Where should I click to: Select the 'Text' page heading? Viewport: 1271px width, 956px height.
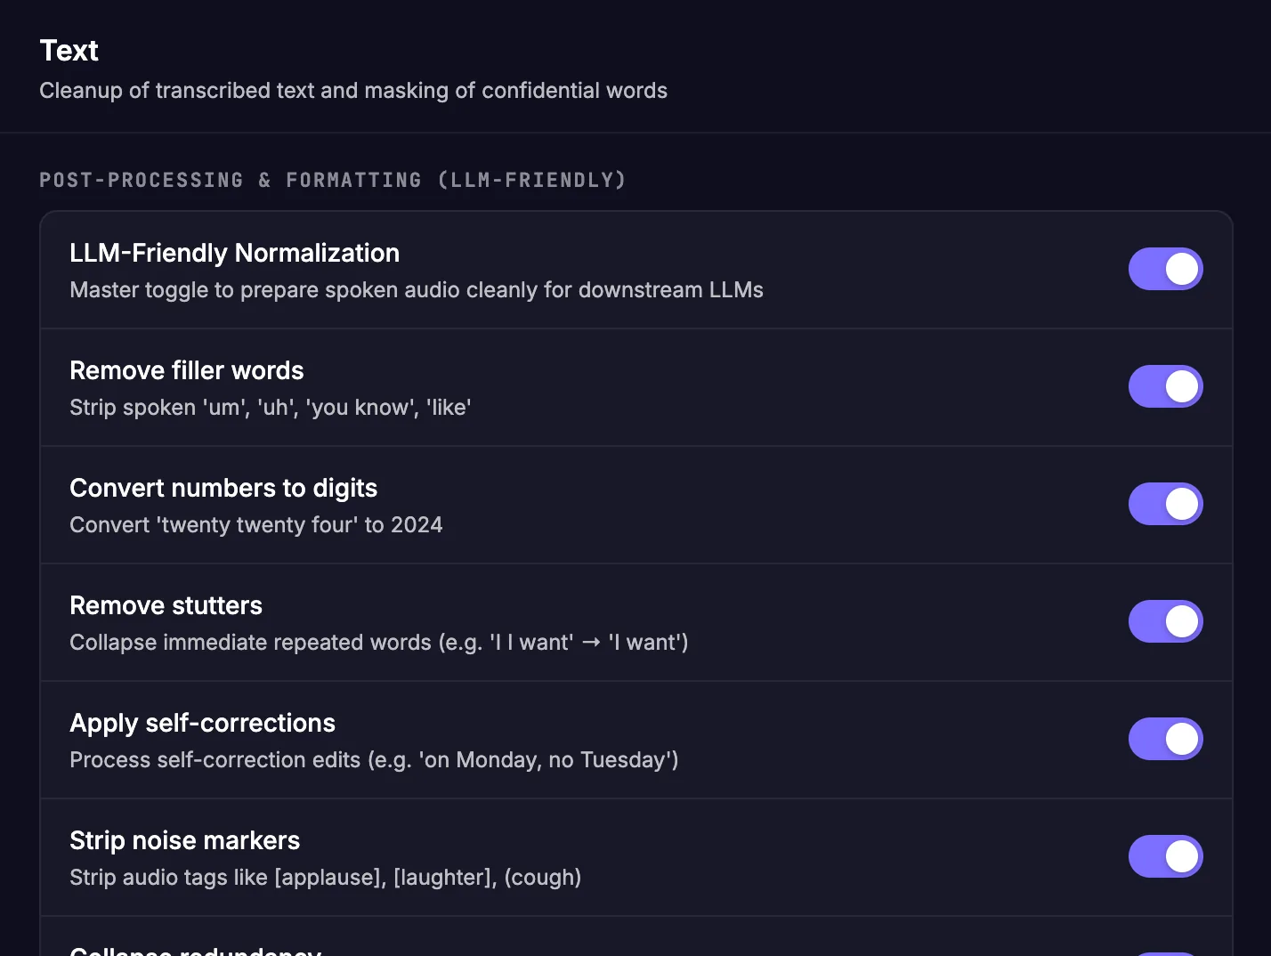[69, 51]
